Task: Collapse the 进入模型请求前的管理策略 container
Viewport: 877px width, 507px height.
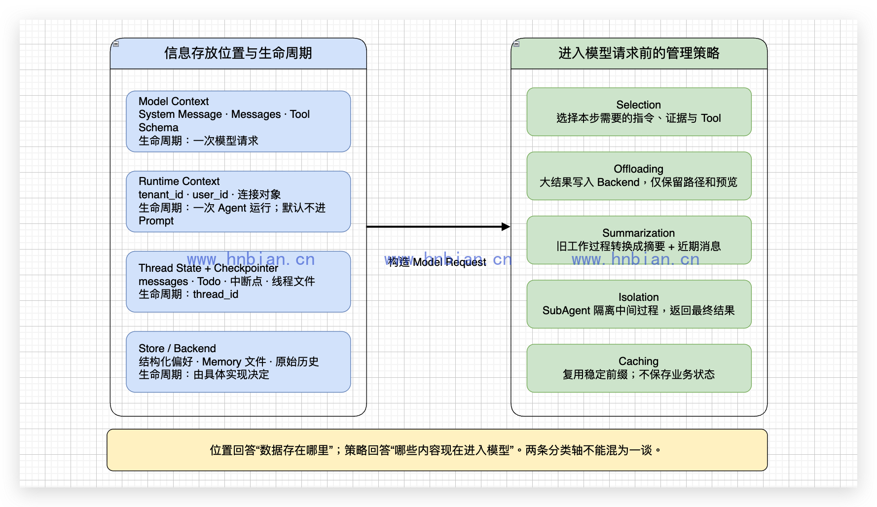Action: [x=516, y=44]
